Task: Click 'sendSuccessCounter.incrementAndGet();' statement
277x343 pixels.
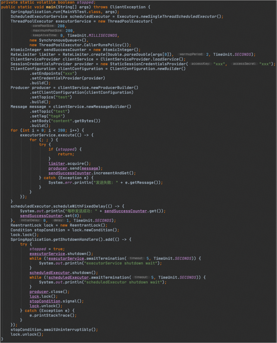Action: tap(92, 173)
